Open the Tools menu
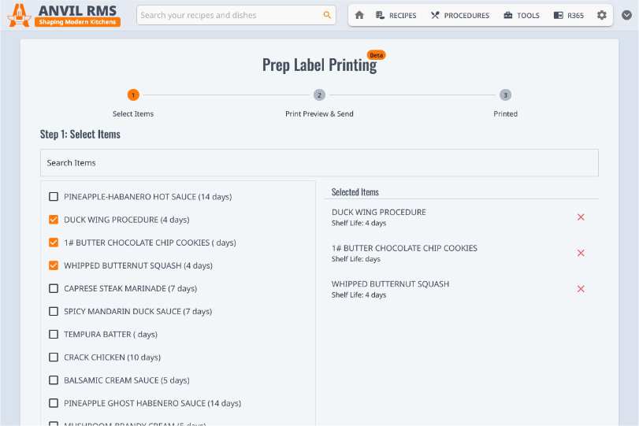This screenshot has height=426, width=639. pyautogui.click(x=521, y=15)
